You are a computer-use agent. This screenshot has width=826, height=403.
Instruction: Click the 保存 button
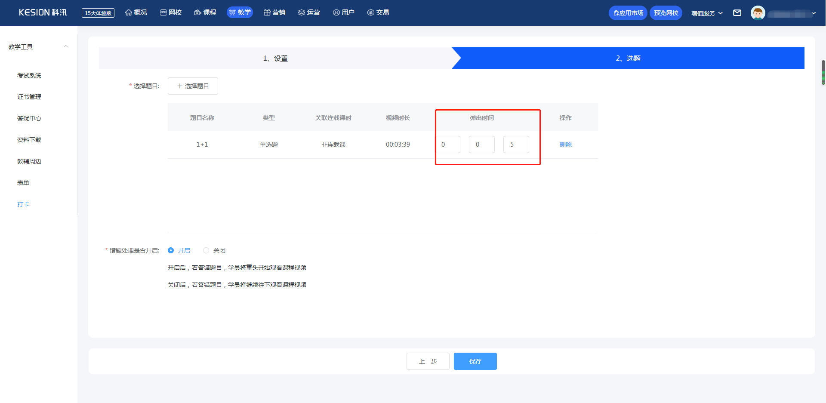pyautogui.click(x=475, y=361)
